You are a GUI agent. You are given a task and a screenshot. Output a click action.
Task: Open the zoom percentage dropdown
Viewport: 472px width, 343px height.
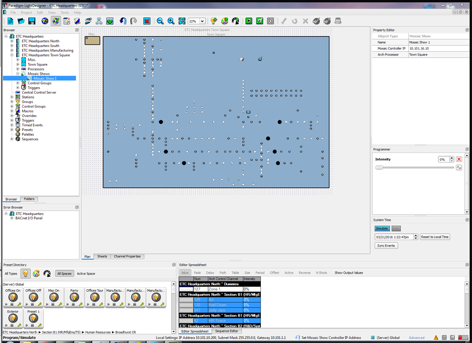click(x=202, y=21)
